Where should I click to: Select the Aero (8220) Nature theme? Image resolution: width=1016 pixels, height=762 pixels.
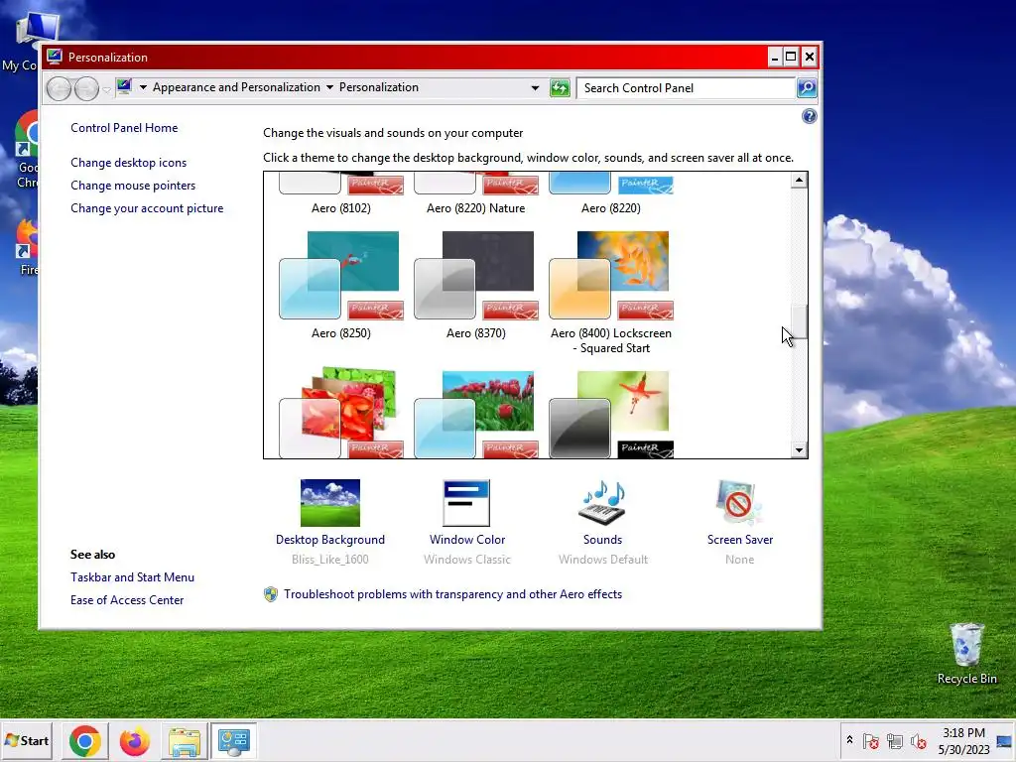click(x=475, y=193)
